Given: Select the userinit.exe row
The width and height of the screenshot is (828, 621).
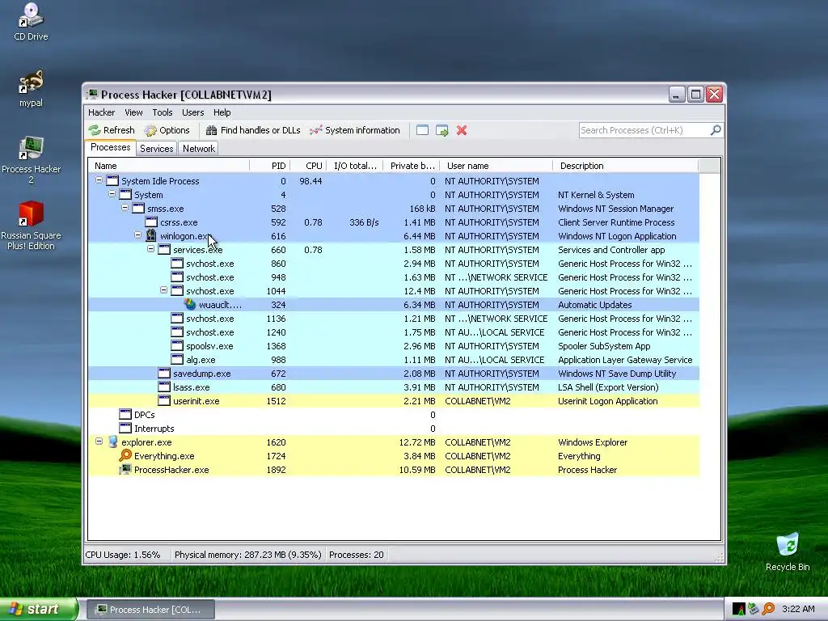Looking at the screenshot, I should [394, 401].
